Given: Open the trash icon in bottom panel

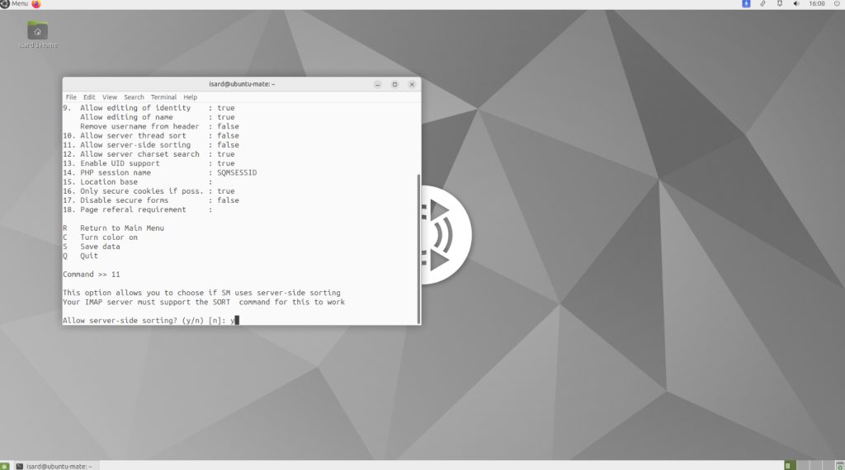Looking at the screenshot, I should (839, 466).
